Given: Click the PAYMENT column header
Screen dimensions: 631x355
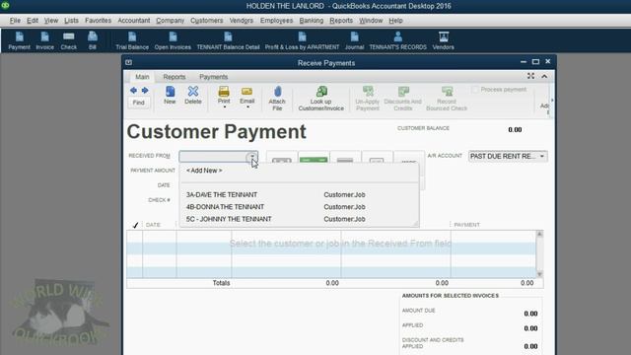Looking at the screenshot, I should pos(466,225).
